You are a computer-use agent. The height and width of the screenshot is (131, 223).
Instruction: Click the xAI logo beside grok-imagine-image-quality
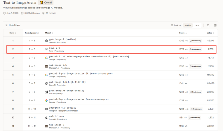(x=46, y=92)
